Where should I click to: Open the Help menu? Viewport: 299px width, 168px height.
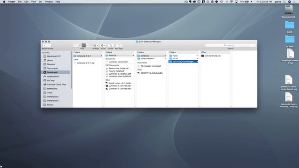[58, 2]
